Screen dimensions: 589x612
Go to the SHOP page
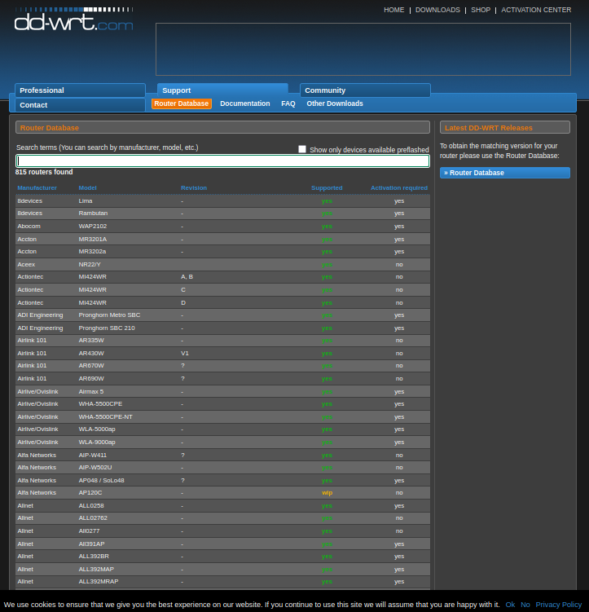tap(480, 10)
